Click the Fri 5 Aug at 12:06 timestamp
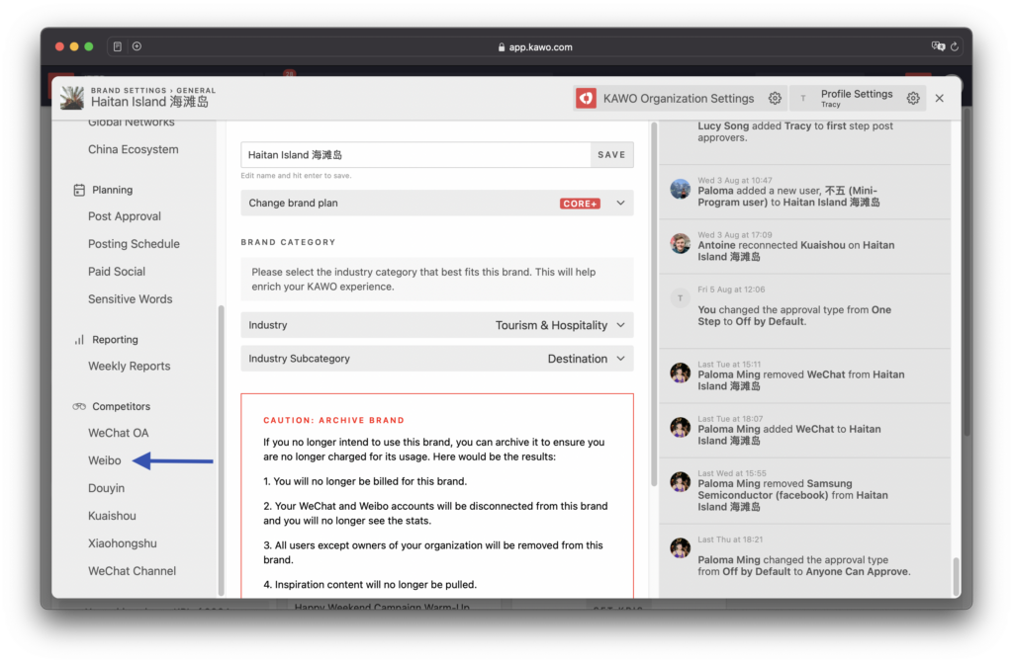Image resolution: width=1013 pixels, height=663 pixels. (x=731, y=290)
